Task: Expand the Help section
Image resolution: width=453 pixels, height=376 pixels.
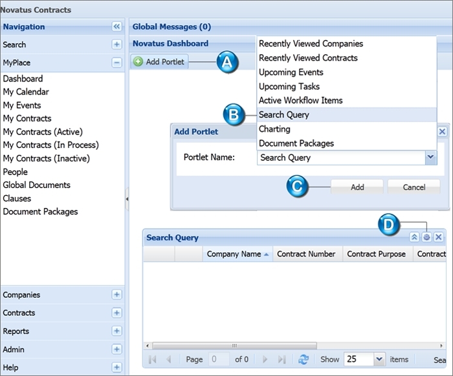Action: tap(116, 368)
